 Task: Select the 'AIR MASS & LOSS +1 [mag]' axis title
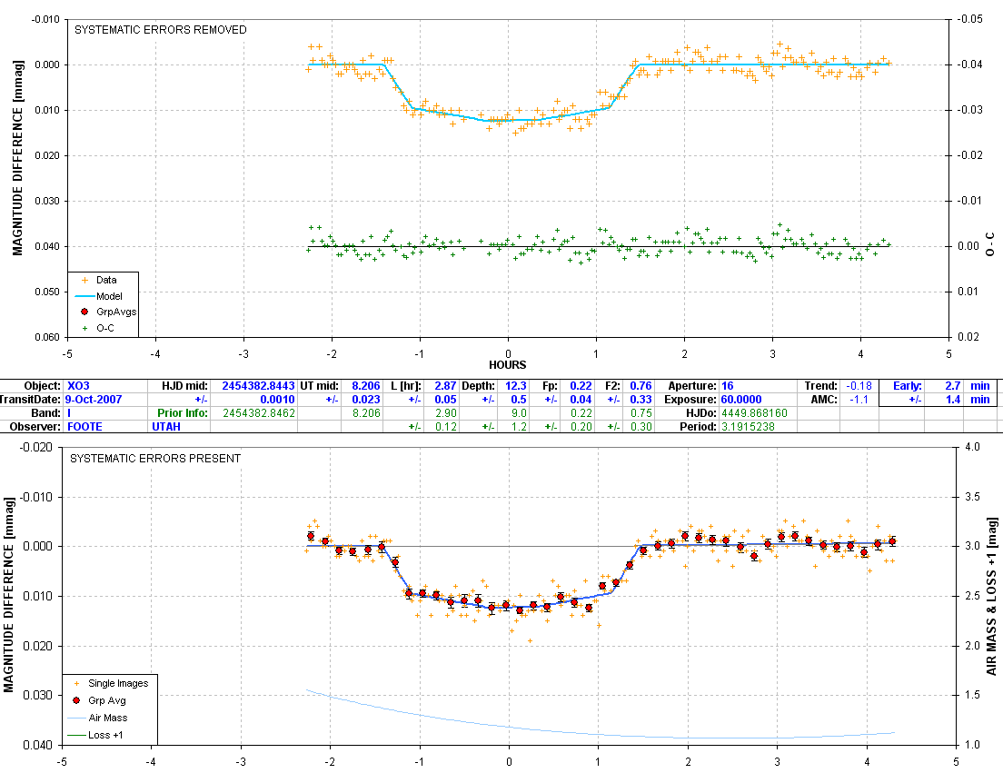coord(991,597)
